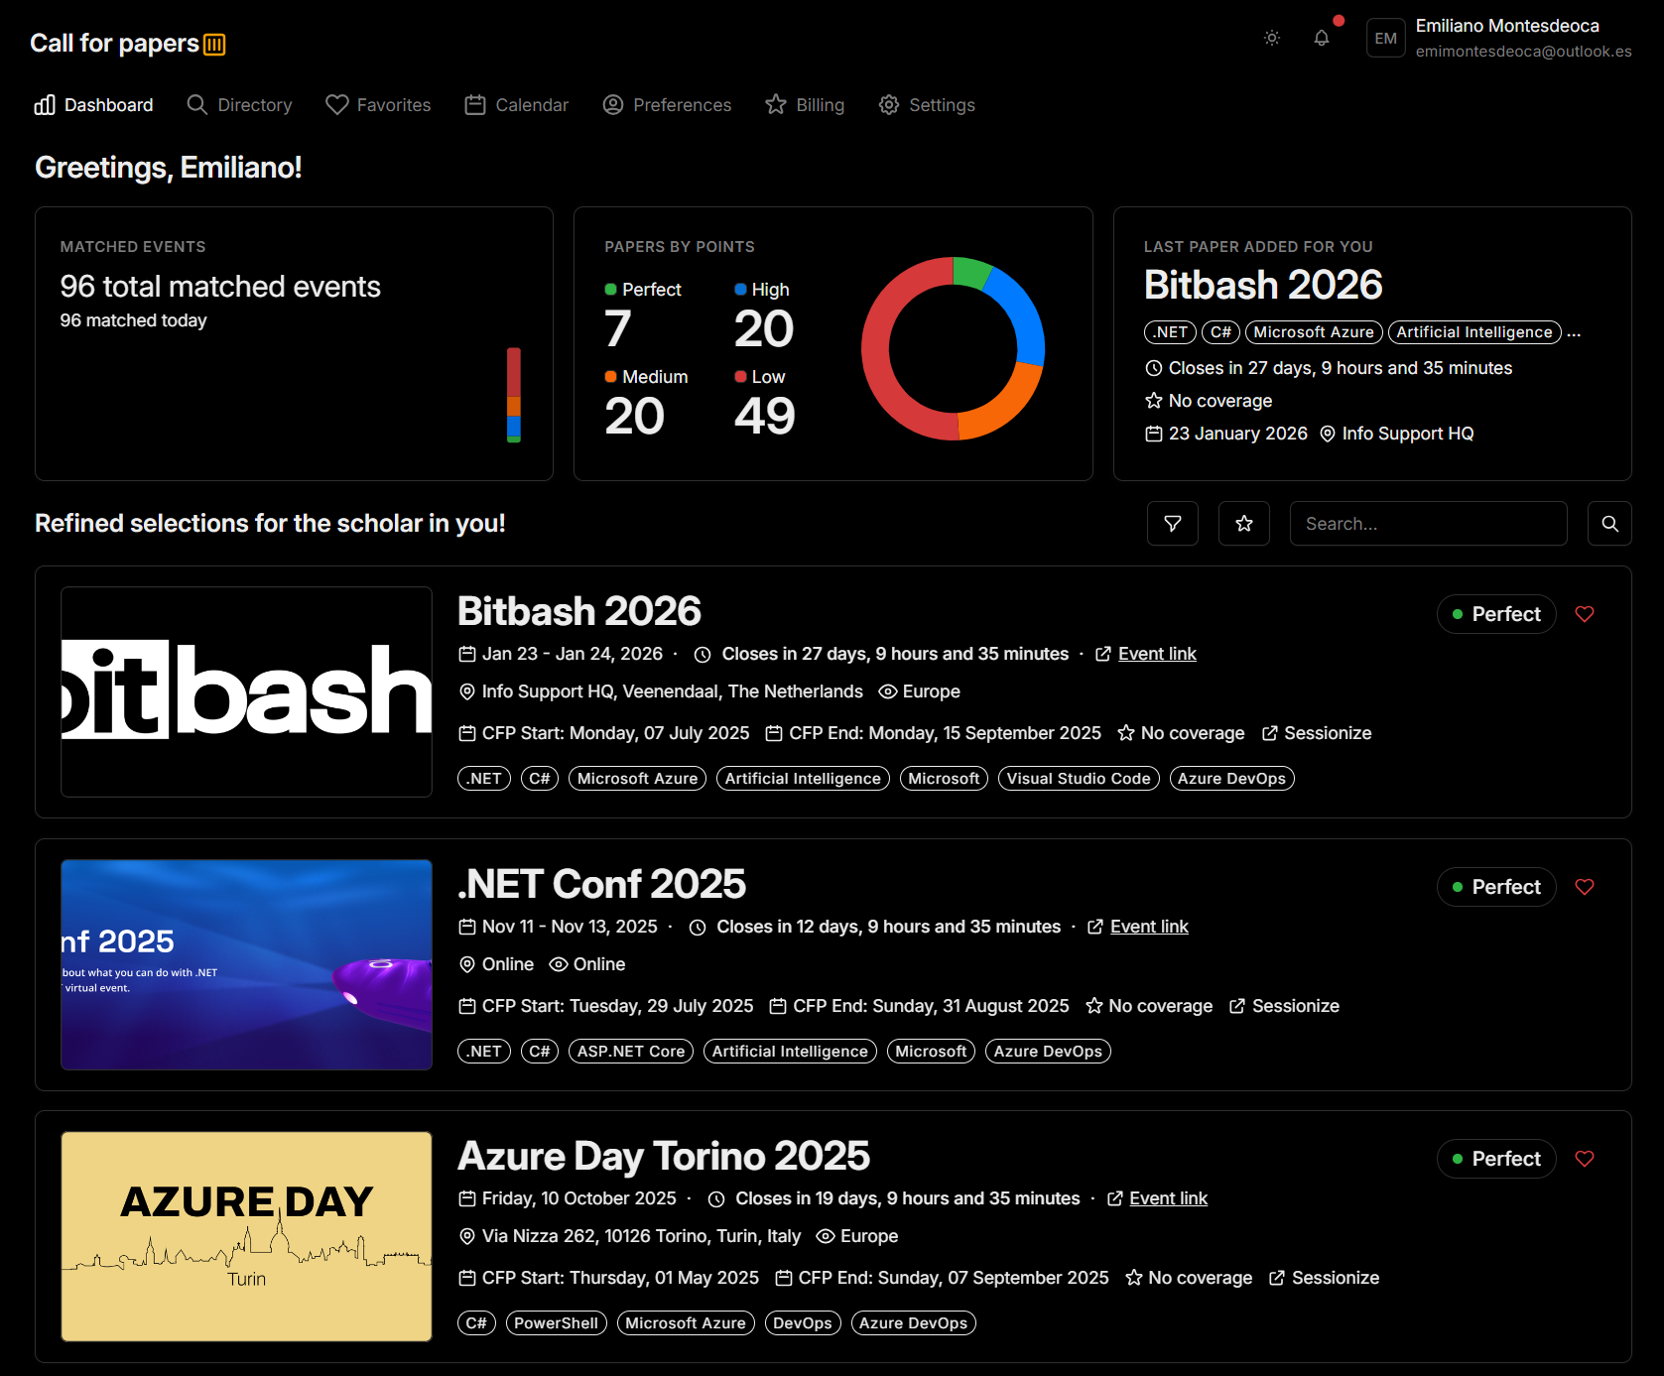Click the 96 total matched events text

pyautogui.click(x=220, y=287)
